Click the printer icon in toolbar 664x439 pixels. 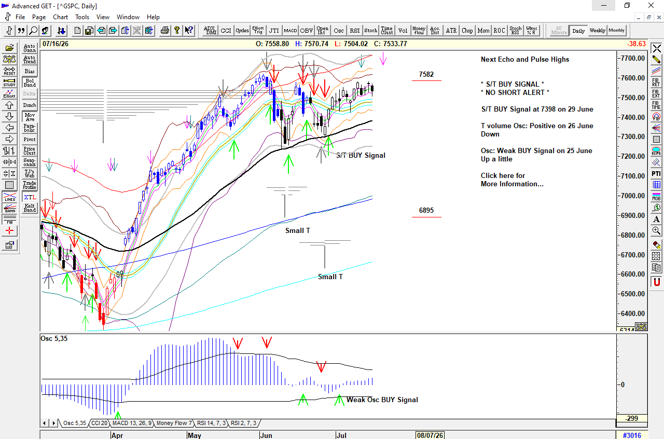pos(165,30)
